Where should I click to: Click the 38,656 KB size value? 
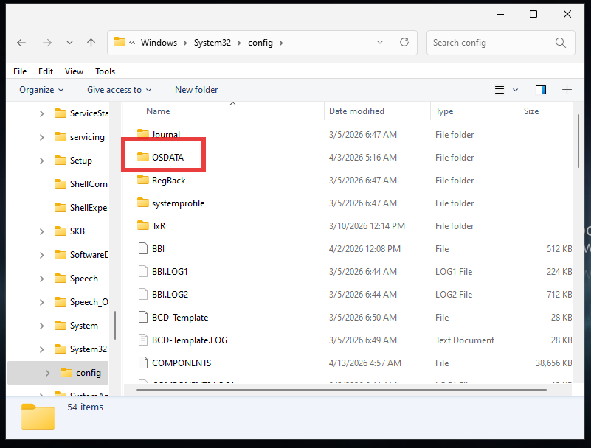click(553, 363)
